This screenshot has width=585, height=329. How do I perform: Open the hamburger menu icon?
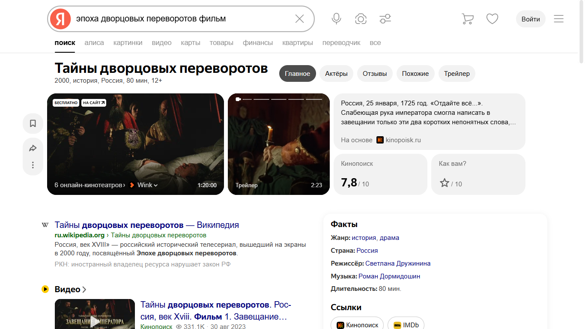[558, 19]
